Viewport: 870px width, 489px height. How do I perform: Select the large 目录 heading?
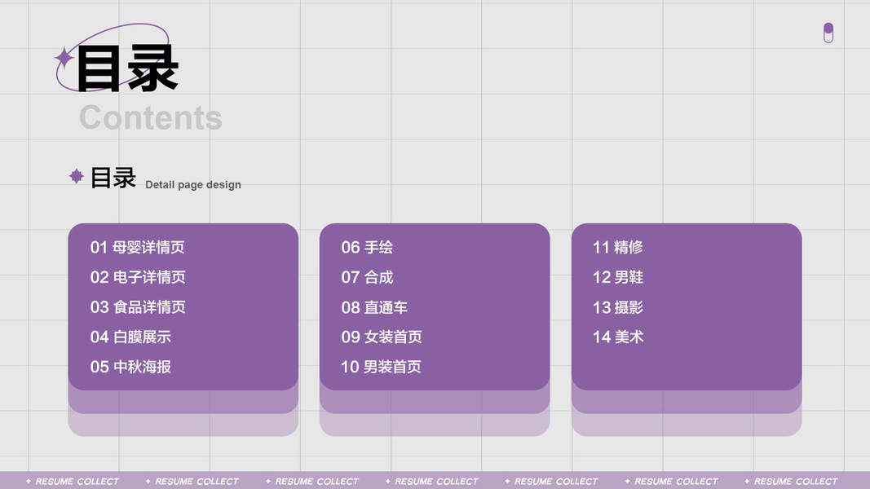click(128, 68)
